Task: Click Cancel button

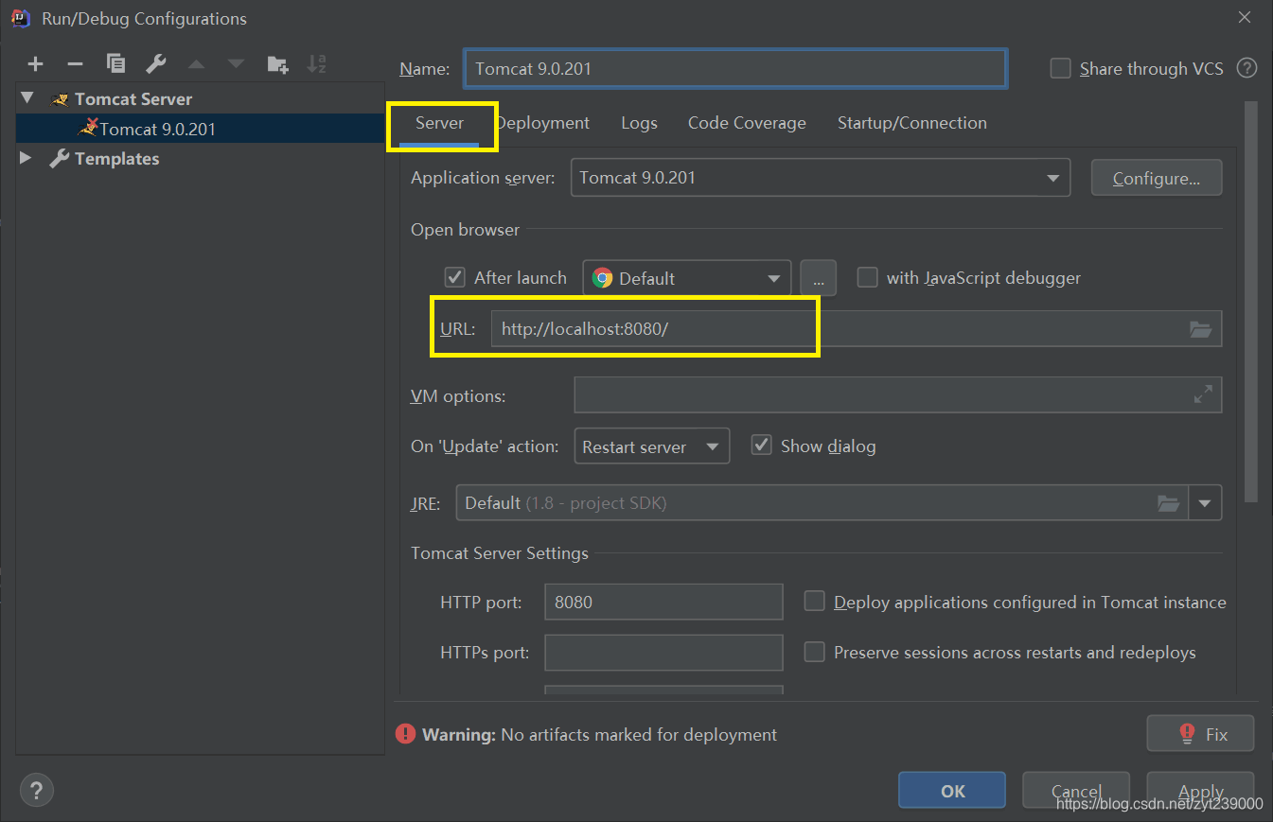Action: coord(1076,791)
